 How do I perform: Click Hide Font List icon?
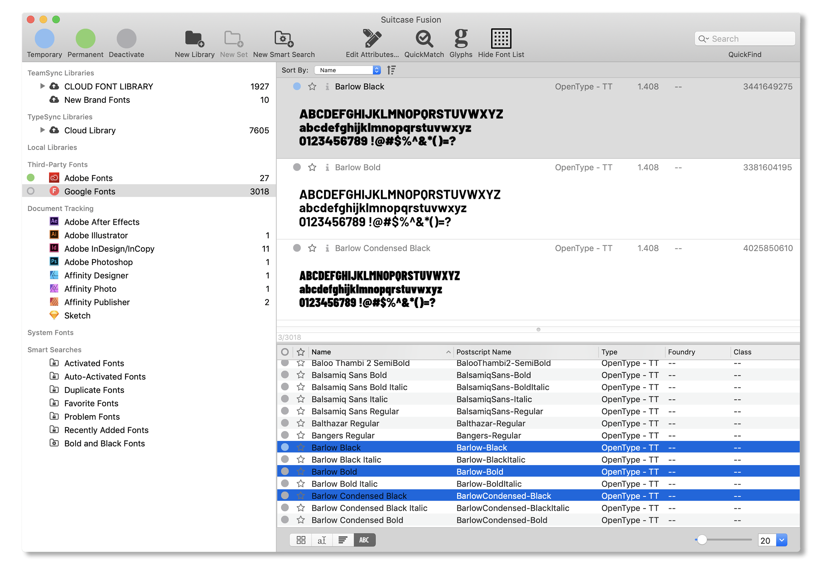point(501,39)
